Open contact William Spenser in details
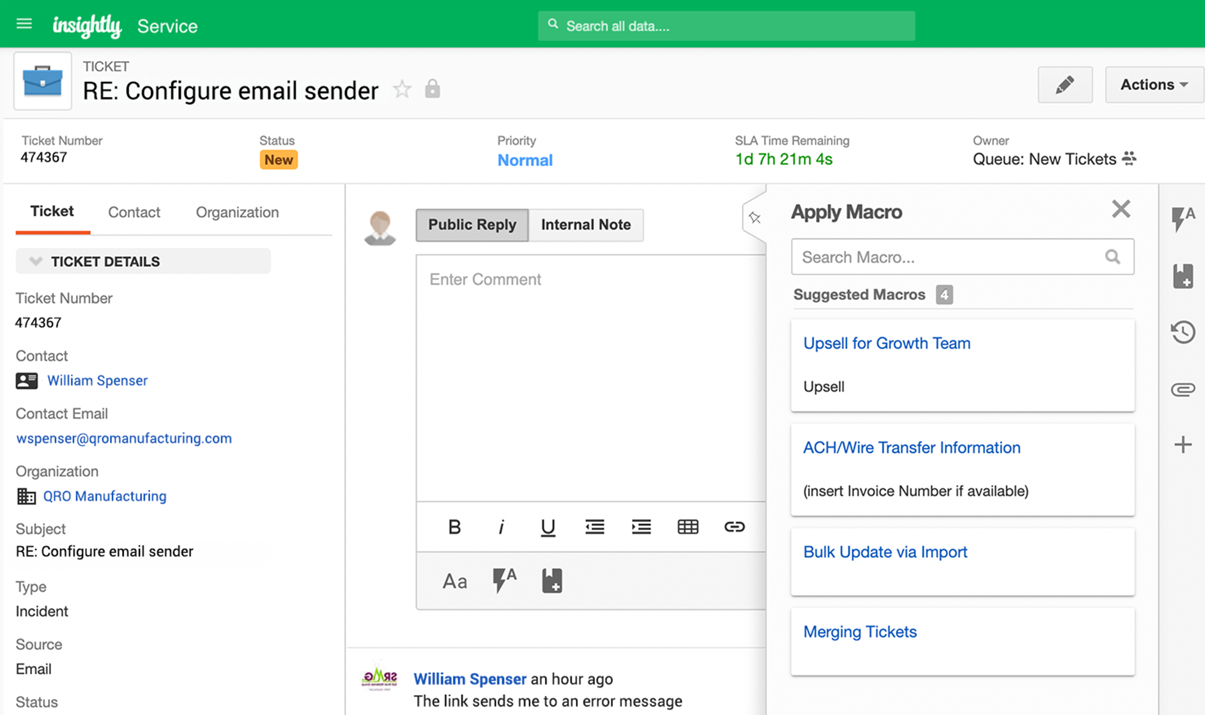Image resolution: width=1205 pixels, height=715 pixels. 97,380
